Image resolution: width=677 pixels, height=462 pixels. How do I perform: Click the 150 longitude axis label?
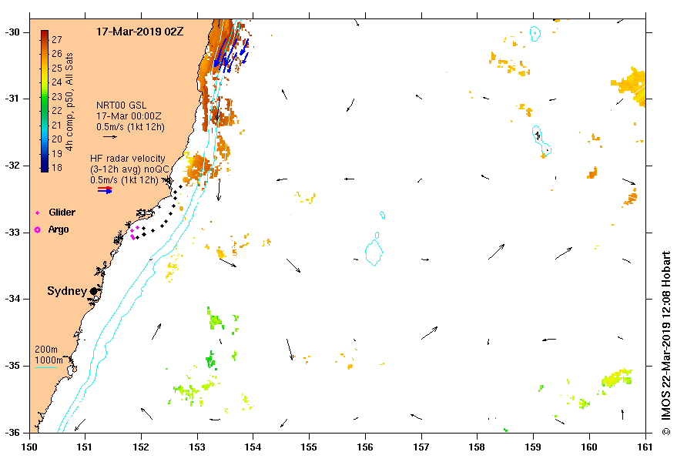coord(29,447)
